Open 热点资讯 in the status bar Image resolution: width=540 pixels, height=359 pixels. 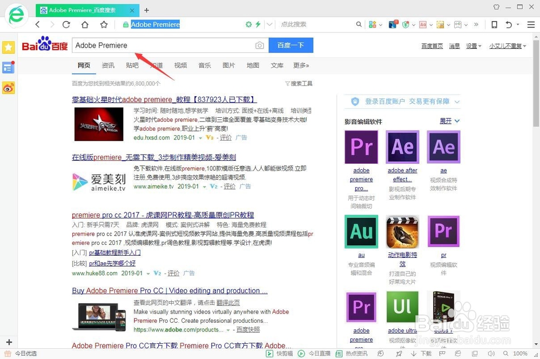tap(352, 354)
